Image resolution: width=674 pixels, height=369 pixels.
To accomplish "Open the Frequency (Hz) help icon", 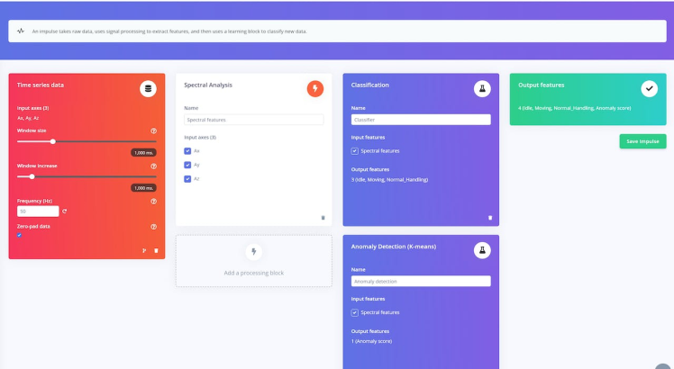I will click(153, 202).
